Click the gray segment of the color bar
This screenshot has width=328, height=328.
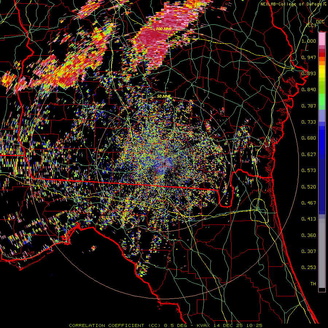pyautogui.click(x=322, y=253)
